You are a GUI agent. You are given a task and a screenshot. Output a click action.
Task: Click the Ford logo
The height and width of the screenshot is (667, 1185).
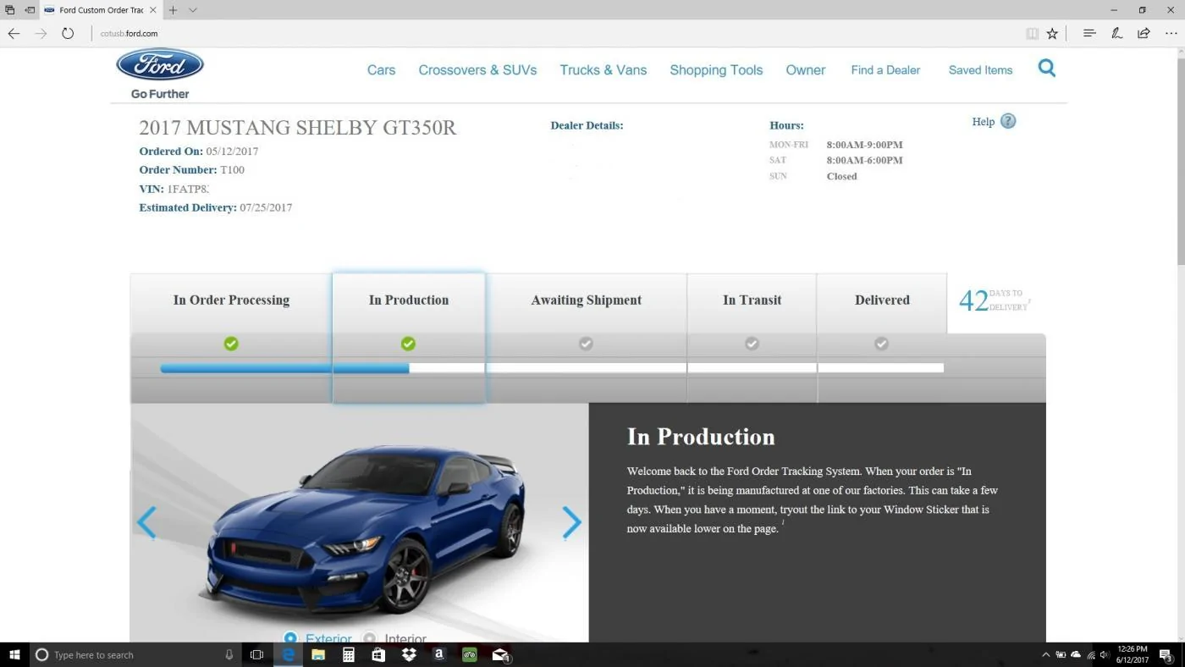click(x=160, y=65)
